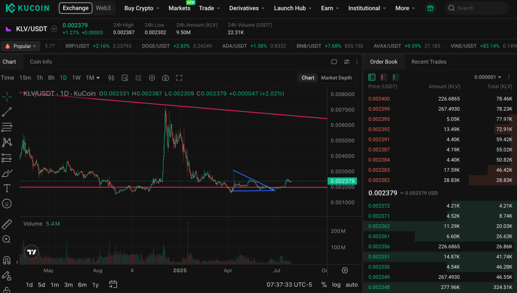Set the chart interval to 1W
517x293 pixels.
(76, 78)
